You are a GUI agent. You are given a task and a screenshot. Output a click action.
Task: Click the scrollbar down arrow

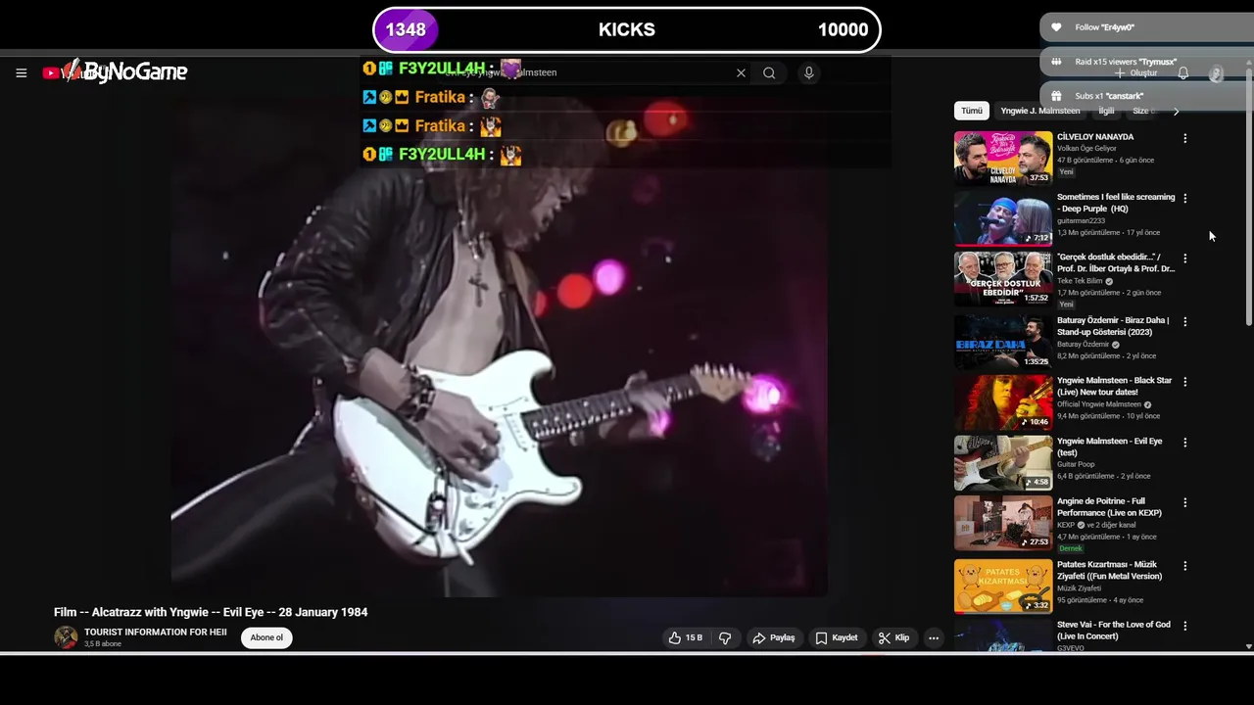pyautogui.click(x=1249, y=646)
